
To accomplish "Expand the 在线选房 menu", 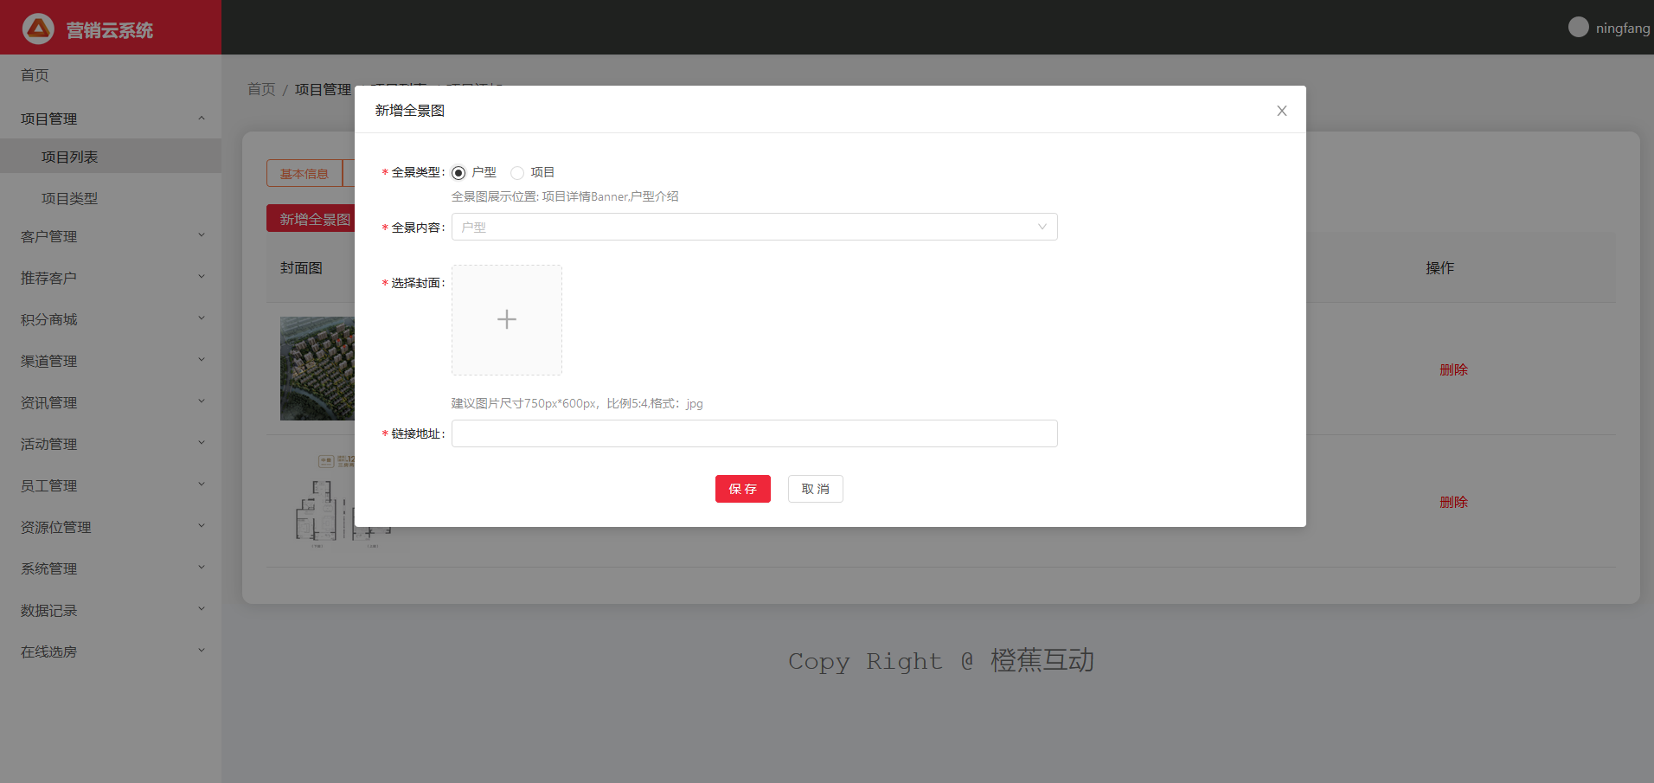I will 111,651.
